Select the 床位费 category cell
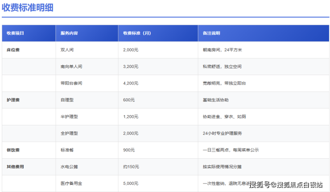The height and width of the screenshot is (192, 330). [x=13, y=50]
